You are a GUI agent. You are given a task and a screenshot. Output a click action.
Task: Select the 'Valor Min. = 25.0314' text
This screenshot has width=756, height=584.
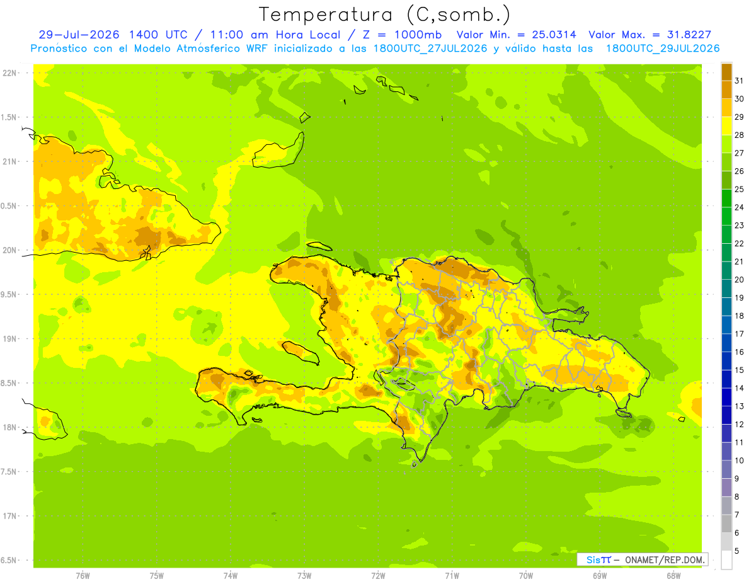[x=516, y=35]
